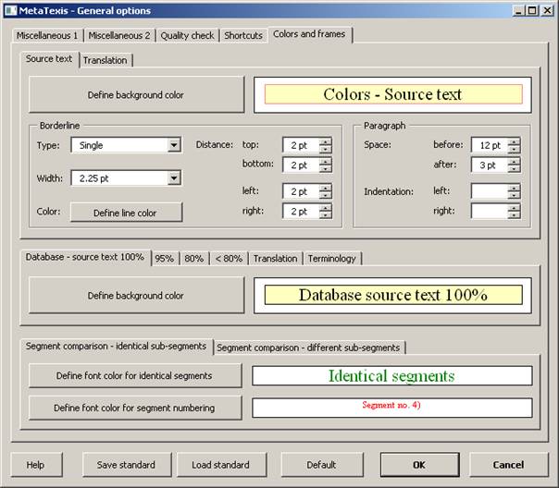
Task: Go to the Quality check tab
Action: point(187,36)
